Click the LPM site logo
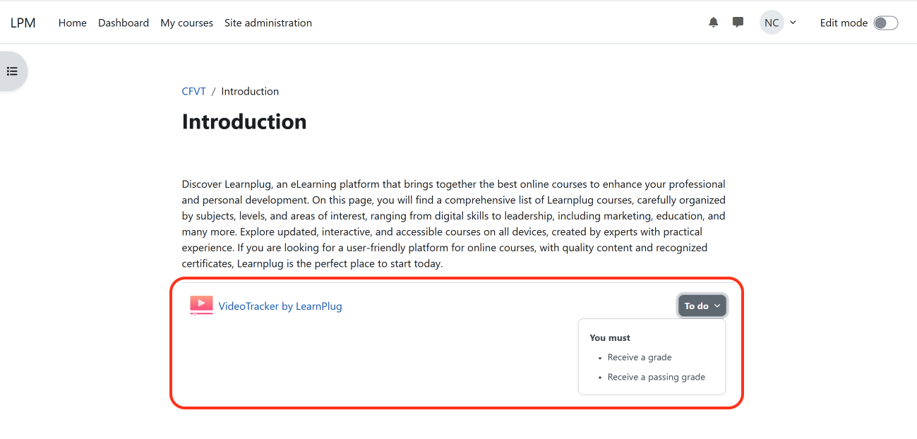The height and width of the screenshot is (439, 917). [23, 22]
